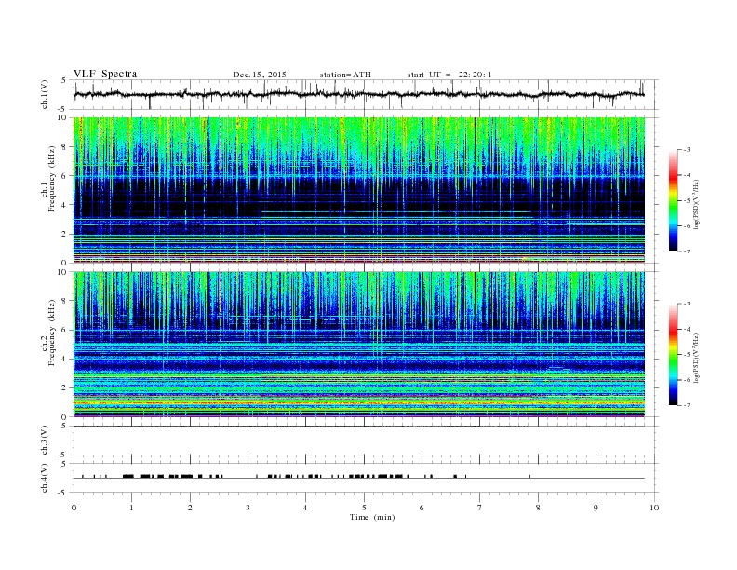Click the "-7" tick on ch.1 color bar
Viewport: 737px width, 570px height.
687,251
